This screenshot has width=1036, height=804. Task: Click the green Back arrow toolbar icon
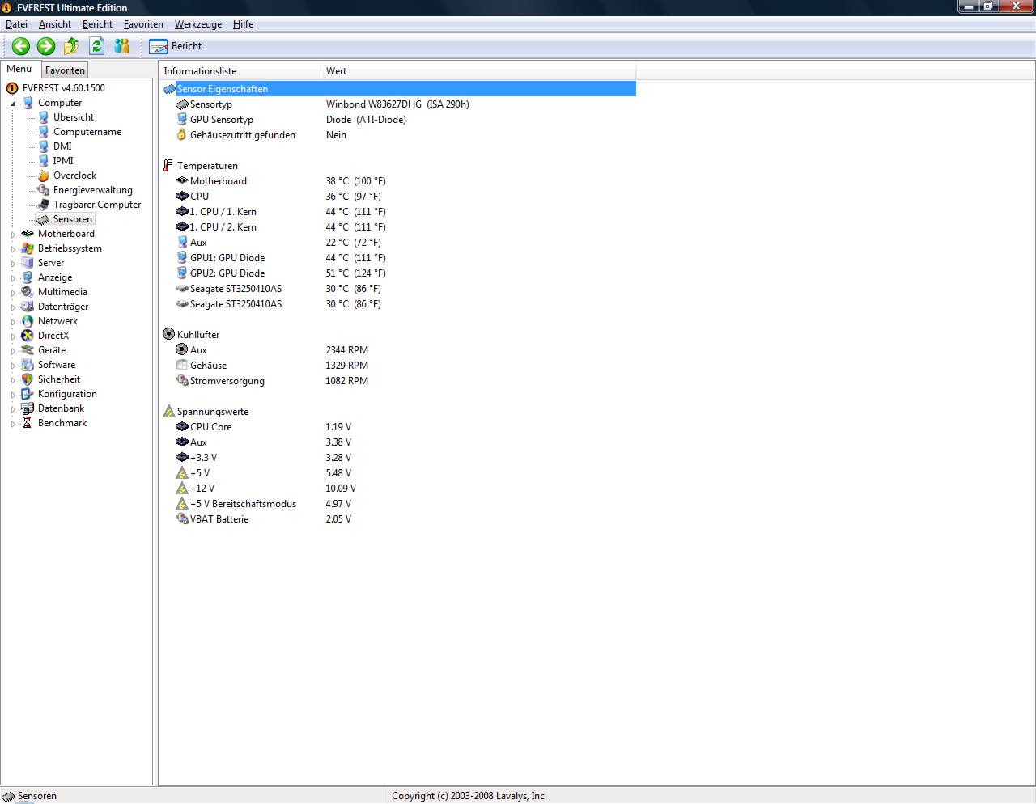coord(21,46)
